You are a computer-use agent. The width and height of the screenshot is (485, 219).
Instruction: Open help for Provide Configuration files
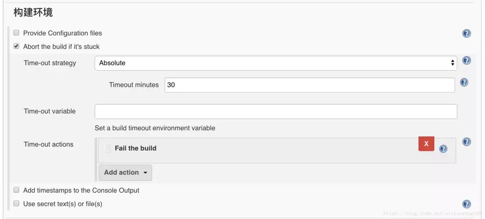[467, 34]
